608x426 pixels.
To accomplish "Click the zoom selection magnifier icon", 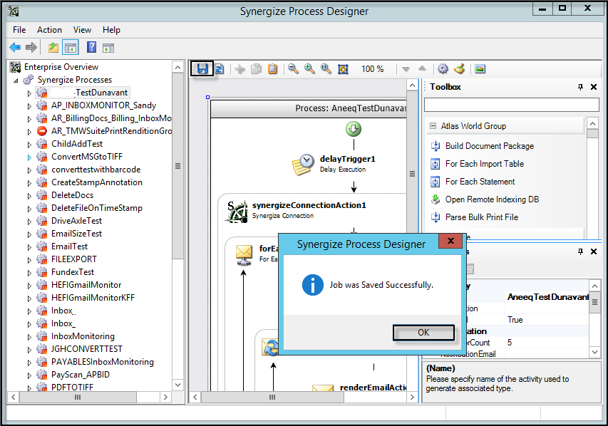I will [326, 69].
